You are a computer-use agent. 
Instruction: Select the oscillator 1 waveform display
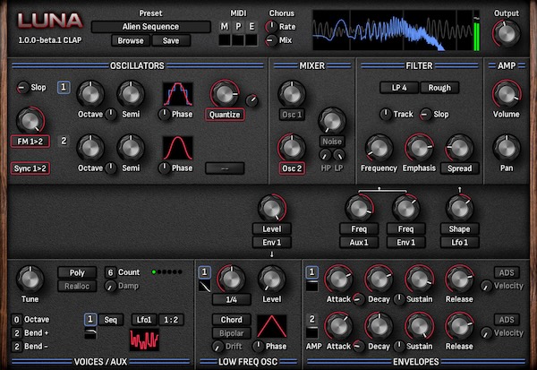coord(178,94)
